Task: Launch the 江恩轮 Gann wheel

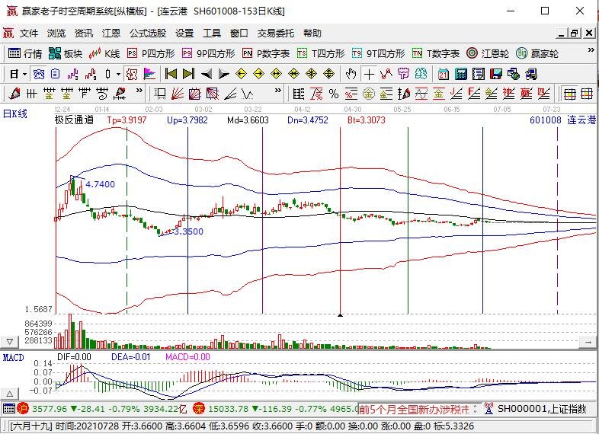Action: (x=488, y=53)
